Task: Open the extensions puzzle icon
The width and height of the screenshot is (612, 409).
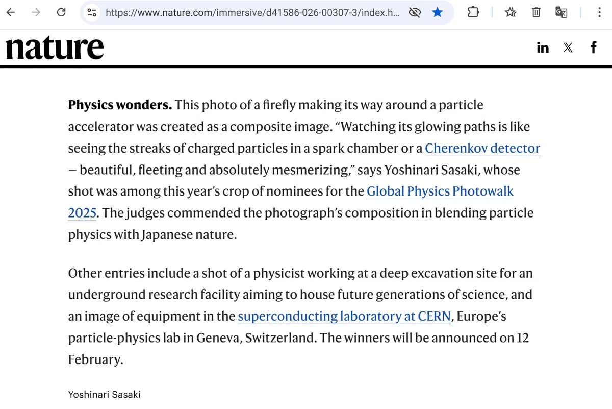Action: point(473,12)
